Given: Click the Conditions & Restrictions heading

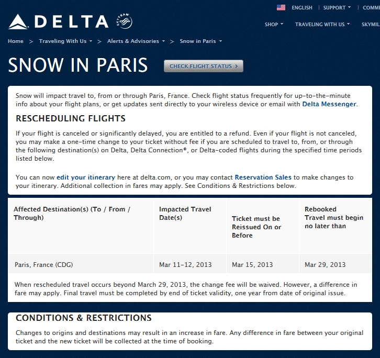Looking at the screenshot, I should [84, 318].
